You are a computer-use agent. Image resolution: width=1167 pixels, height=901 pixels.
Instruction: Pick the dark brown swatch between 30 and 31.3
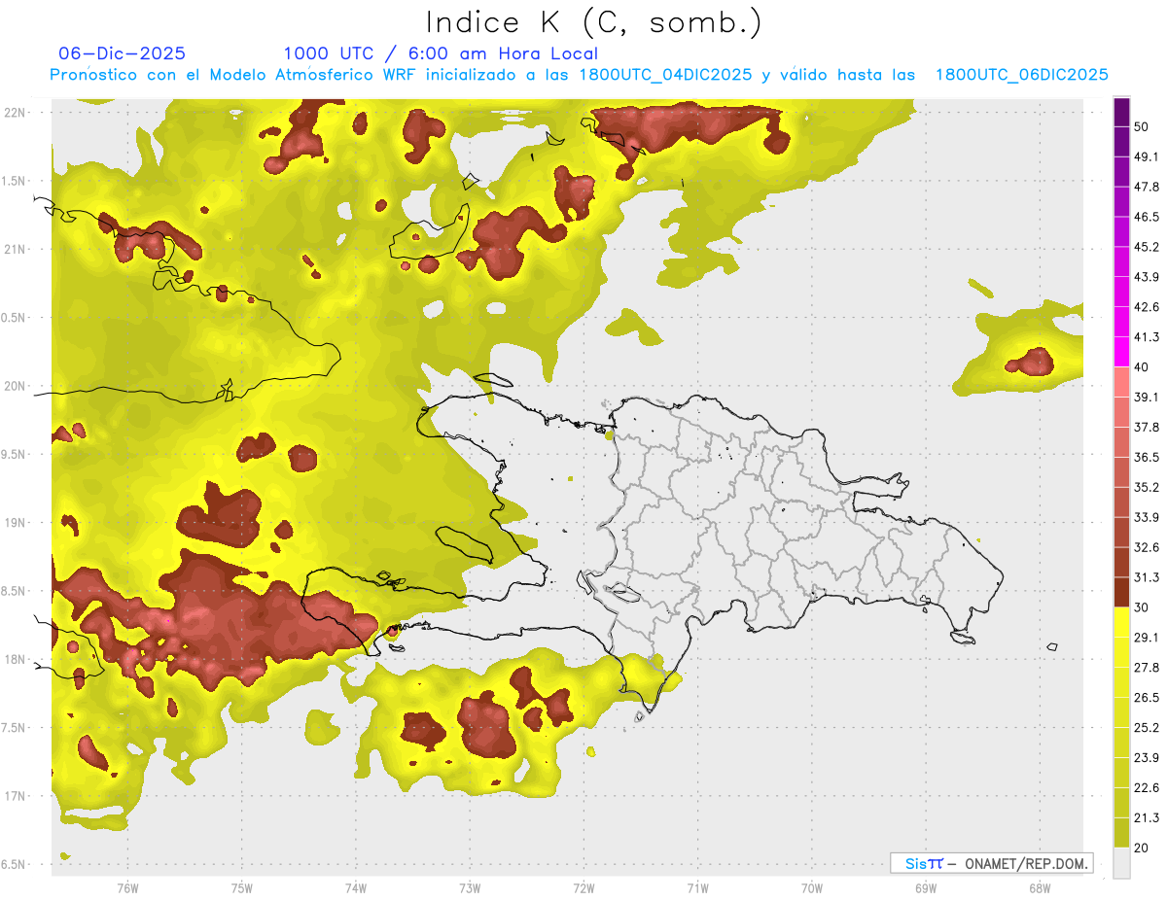[1121, 592]
